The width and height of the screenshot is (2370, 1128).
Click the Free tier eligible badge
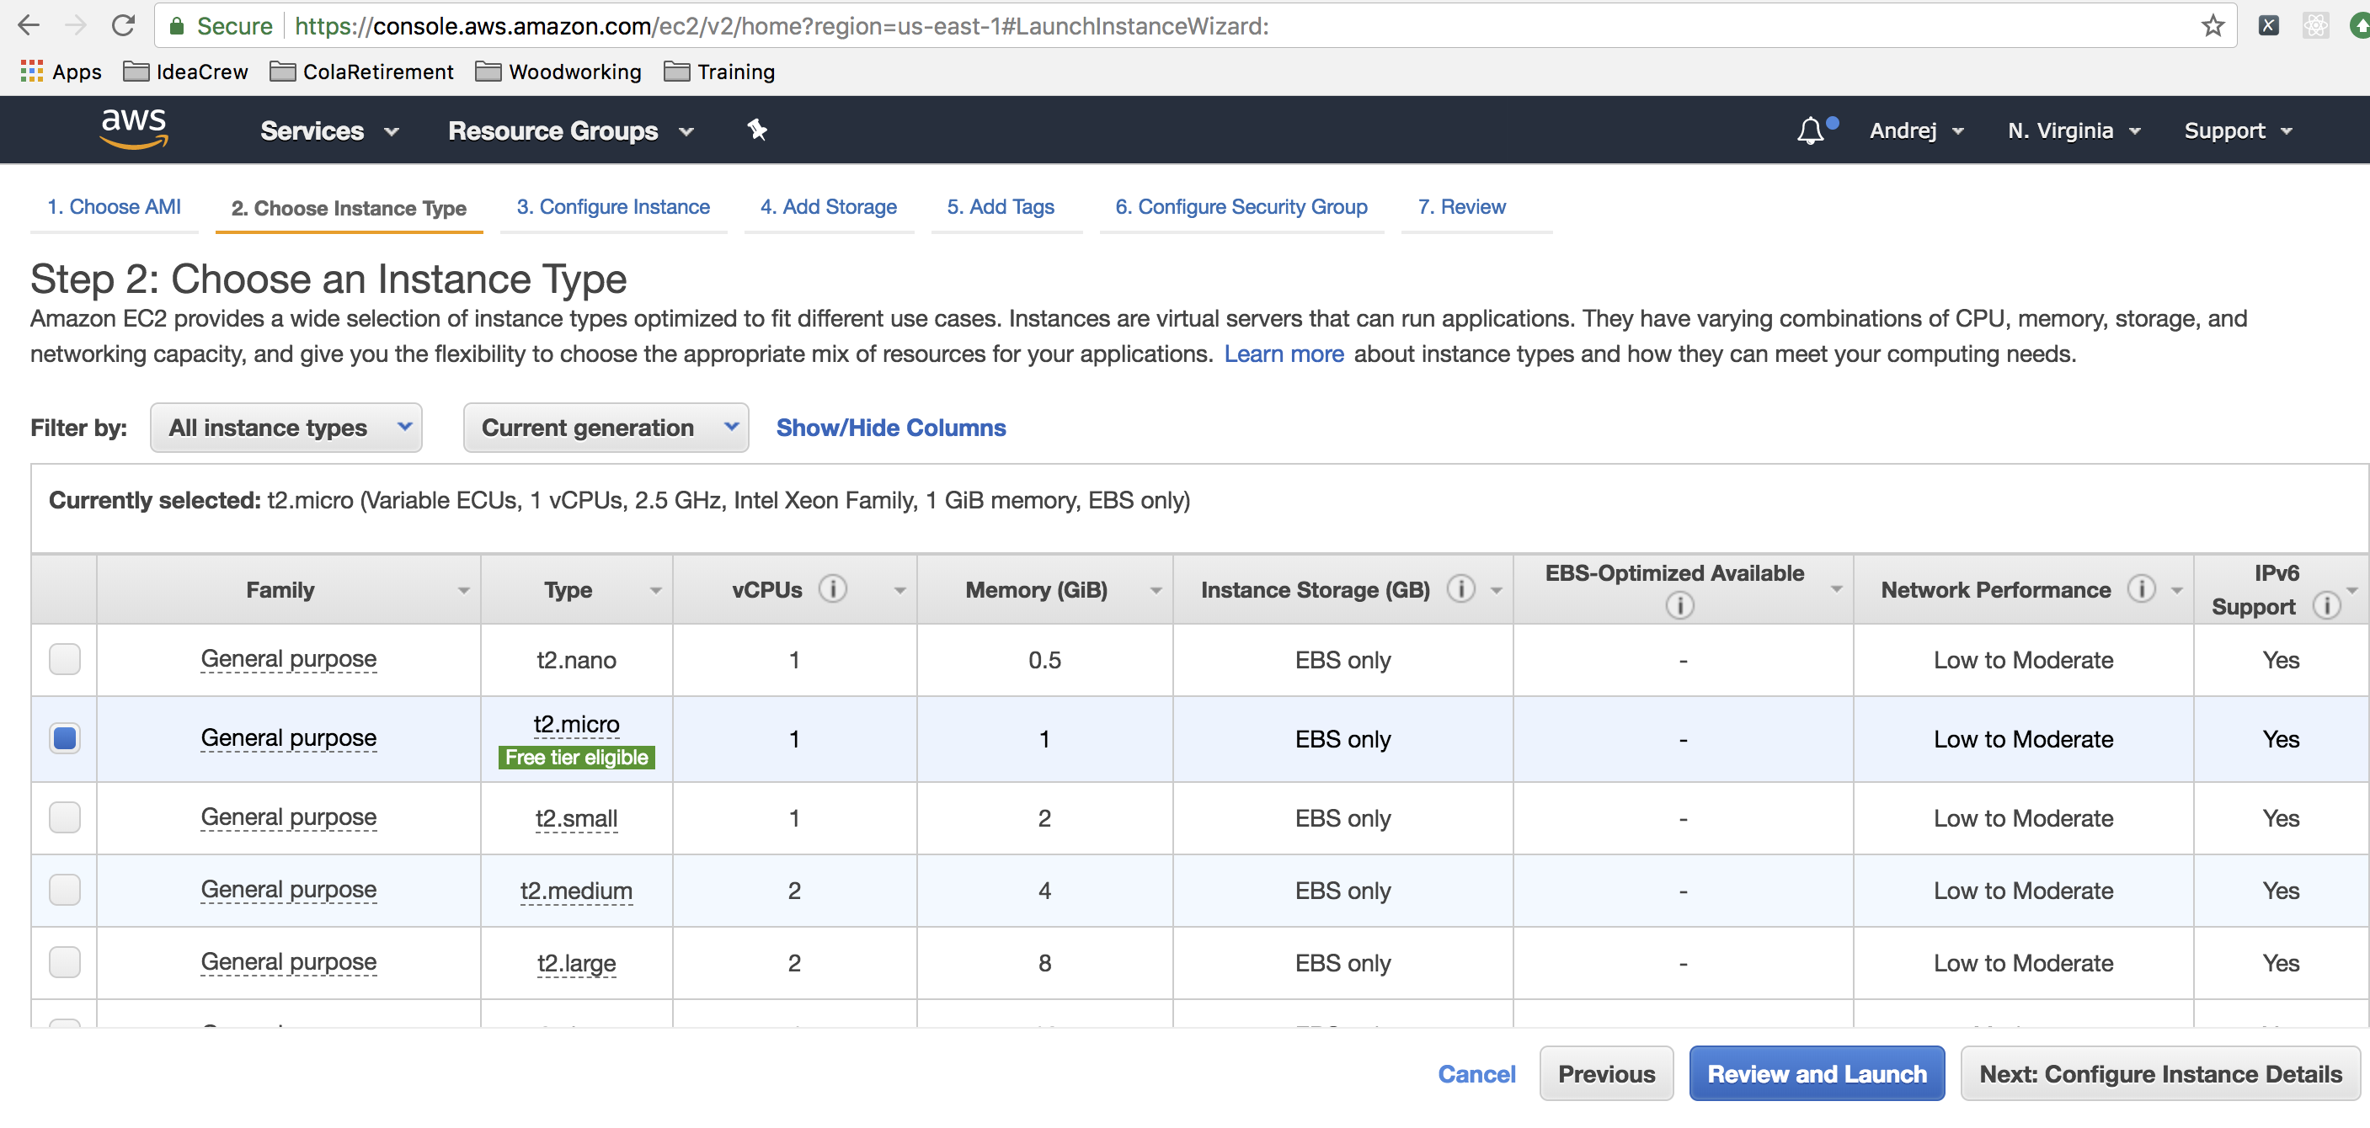coord(576,758)
